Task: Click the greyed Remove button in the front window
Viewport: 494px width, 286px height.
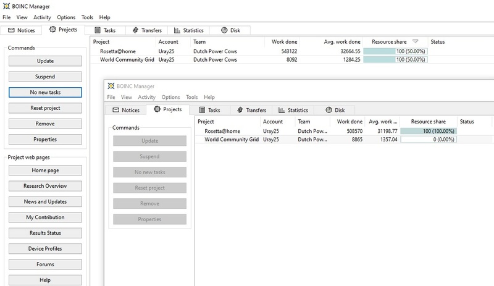Action: tap(149, 203)
